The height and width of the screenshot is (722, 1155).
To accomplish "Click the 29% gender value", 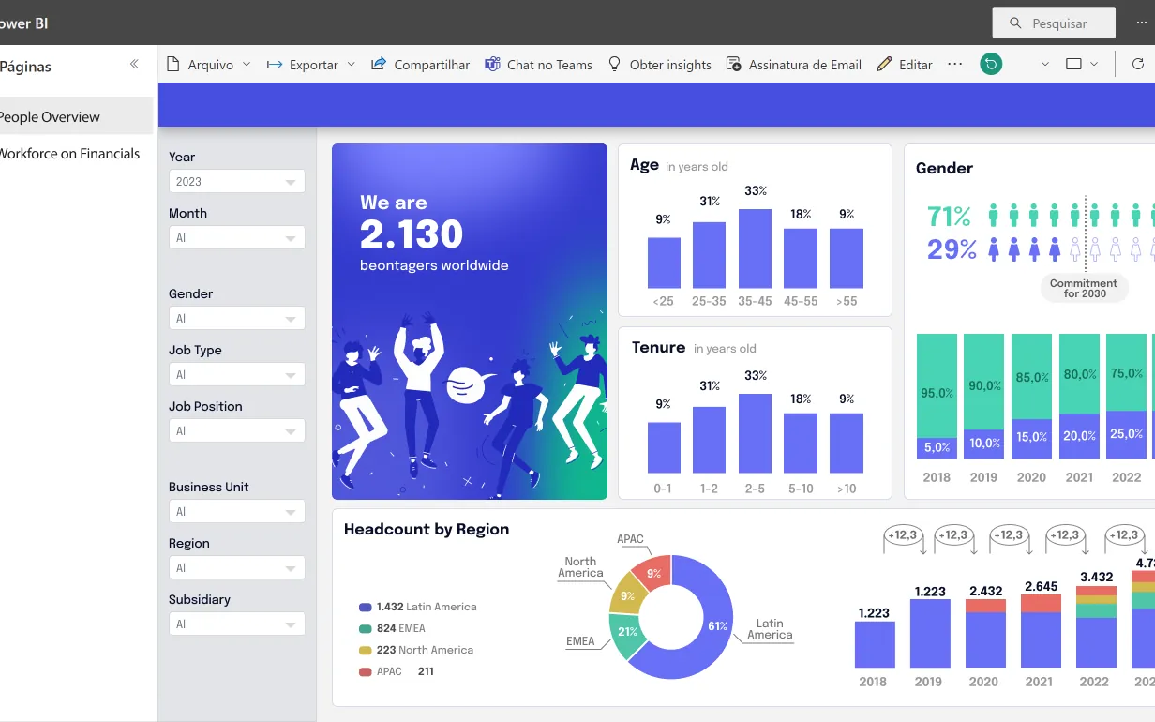I will [952, 248].
